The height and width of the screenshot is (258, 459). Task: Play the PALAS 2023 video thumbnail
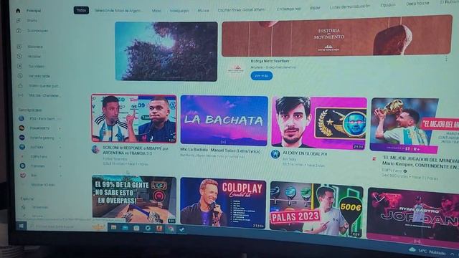(316, 209)
